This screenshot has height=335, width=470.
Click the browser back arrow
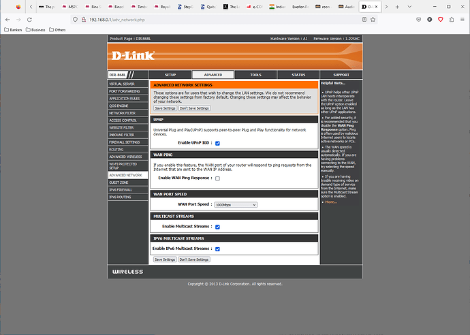tap(9, 19)
